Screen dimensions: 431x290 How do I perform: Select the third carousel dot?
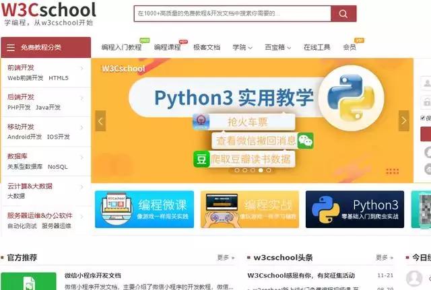[x=253, y=170]
